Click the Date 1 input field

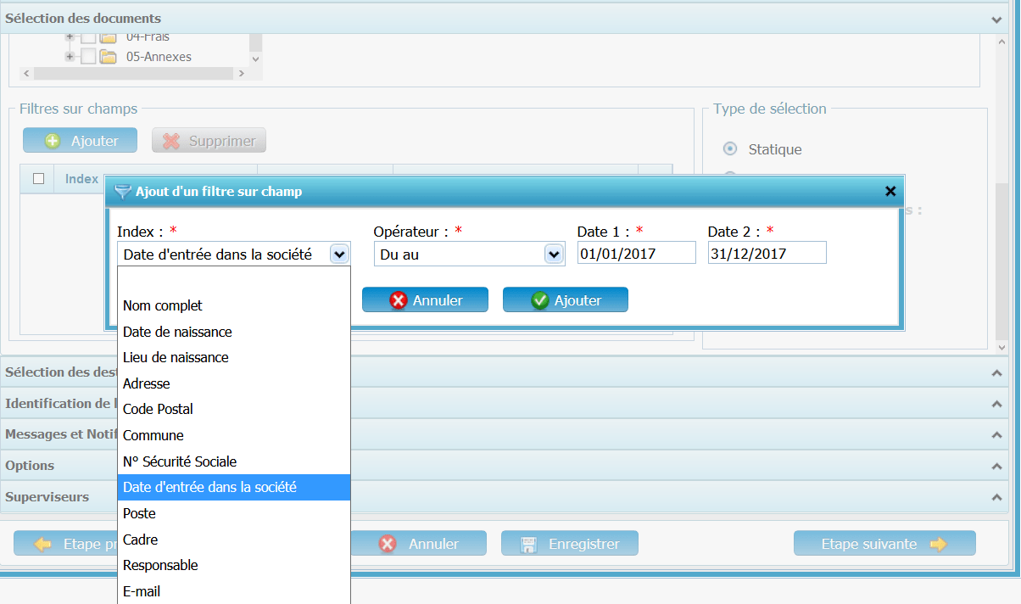(x=636, y=254)
